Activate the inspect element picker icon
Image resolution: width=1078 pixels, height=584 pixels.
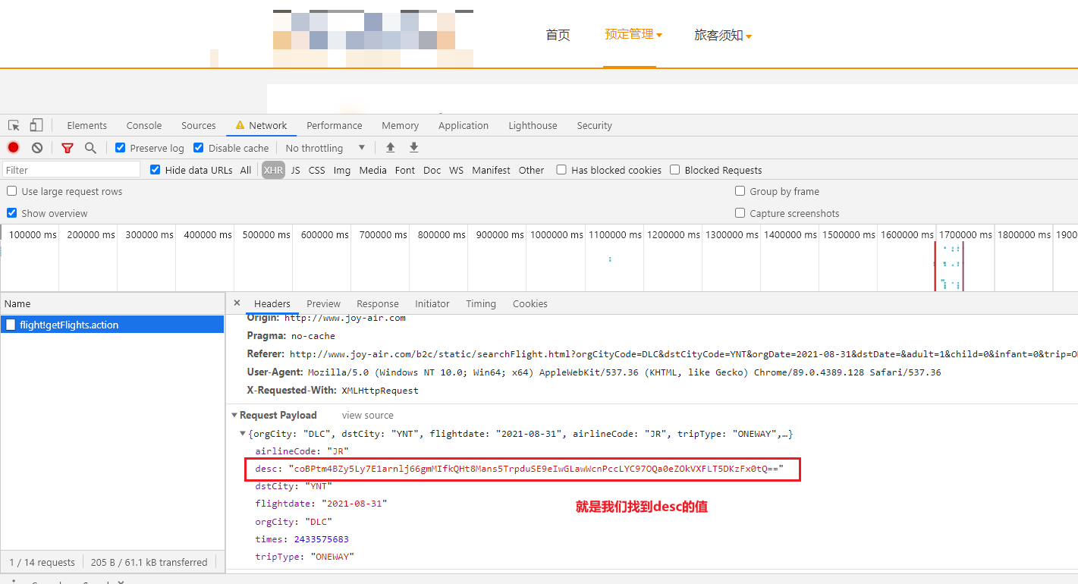click(x=14, y=125)
